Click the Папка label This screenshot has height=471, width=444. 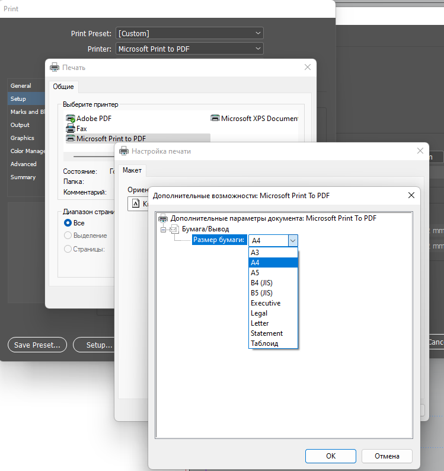[x=74, y=182]
